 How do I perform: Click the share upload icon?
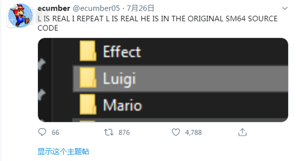point(242,132)
